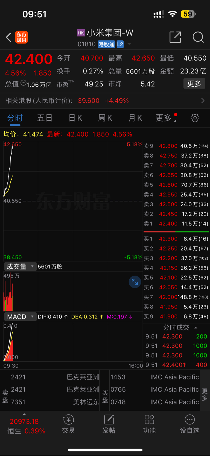This screenshot has width=210, height=456.
Task: Tap the 换手 0.27% value
Action: (93, 71)
